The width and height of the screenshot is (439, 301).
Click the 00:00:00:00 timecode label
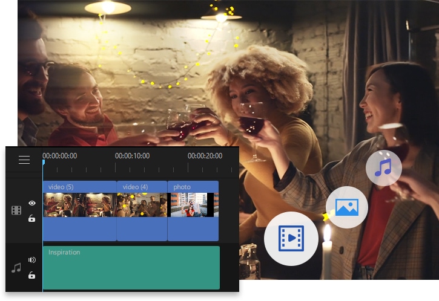60,156
